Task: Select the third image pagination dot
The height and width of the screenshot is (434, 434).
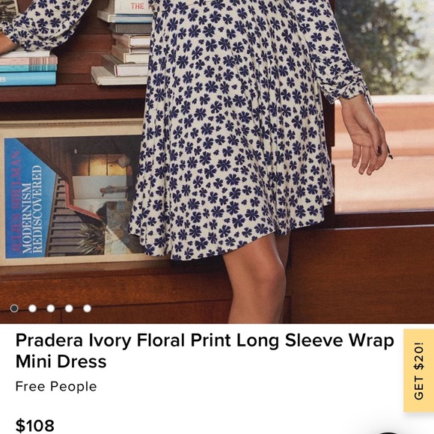Action: pyautogui.click(x=51, y=308)
